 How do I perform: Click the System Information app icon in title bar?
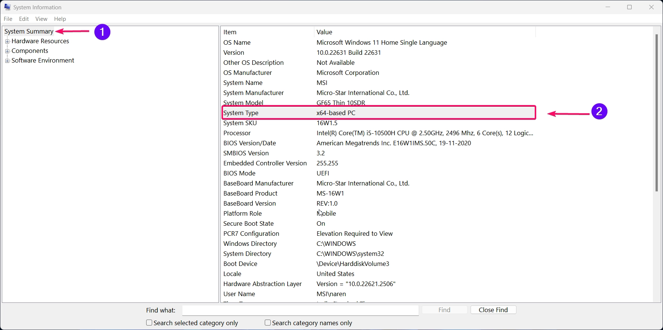7,7
